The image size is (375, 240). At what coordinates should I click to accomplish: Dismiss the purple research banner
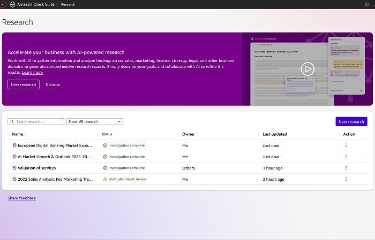click(53, 84)
